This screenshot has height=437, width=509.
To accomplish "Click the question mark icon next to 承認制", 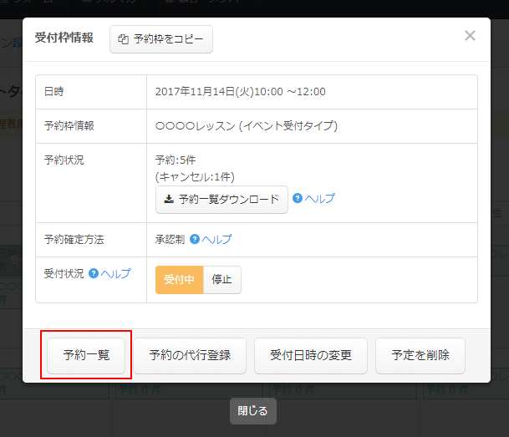I will point(195,239).
